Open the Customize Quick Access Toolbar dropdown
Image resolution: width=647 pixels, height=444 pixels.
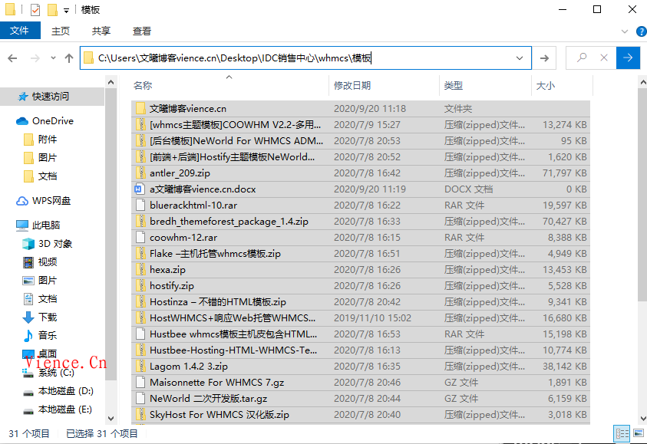tap(67, 10)
